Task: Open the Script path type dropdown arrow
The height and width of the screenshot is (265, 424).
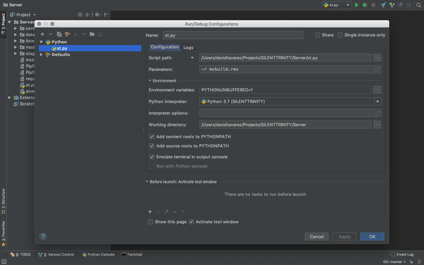Action: (x=192, y=58)
